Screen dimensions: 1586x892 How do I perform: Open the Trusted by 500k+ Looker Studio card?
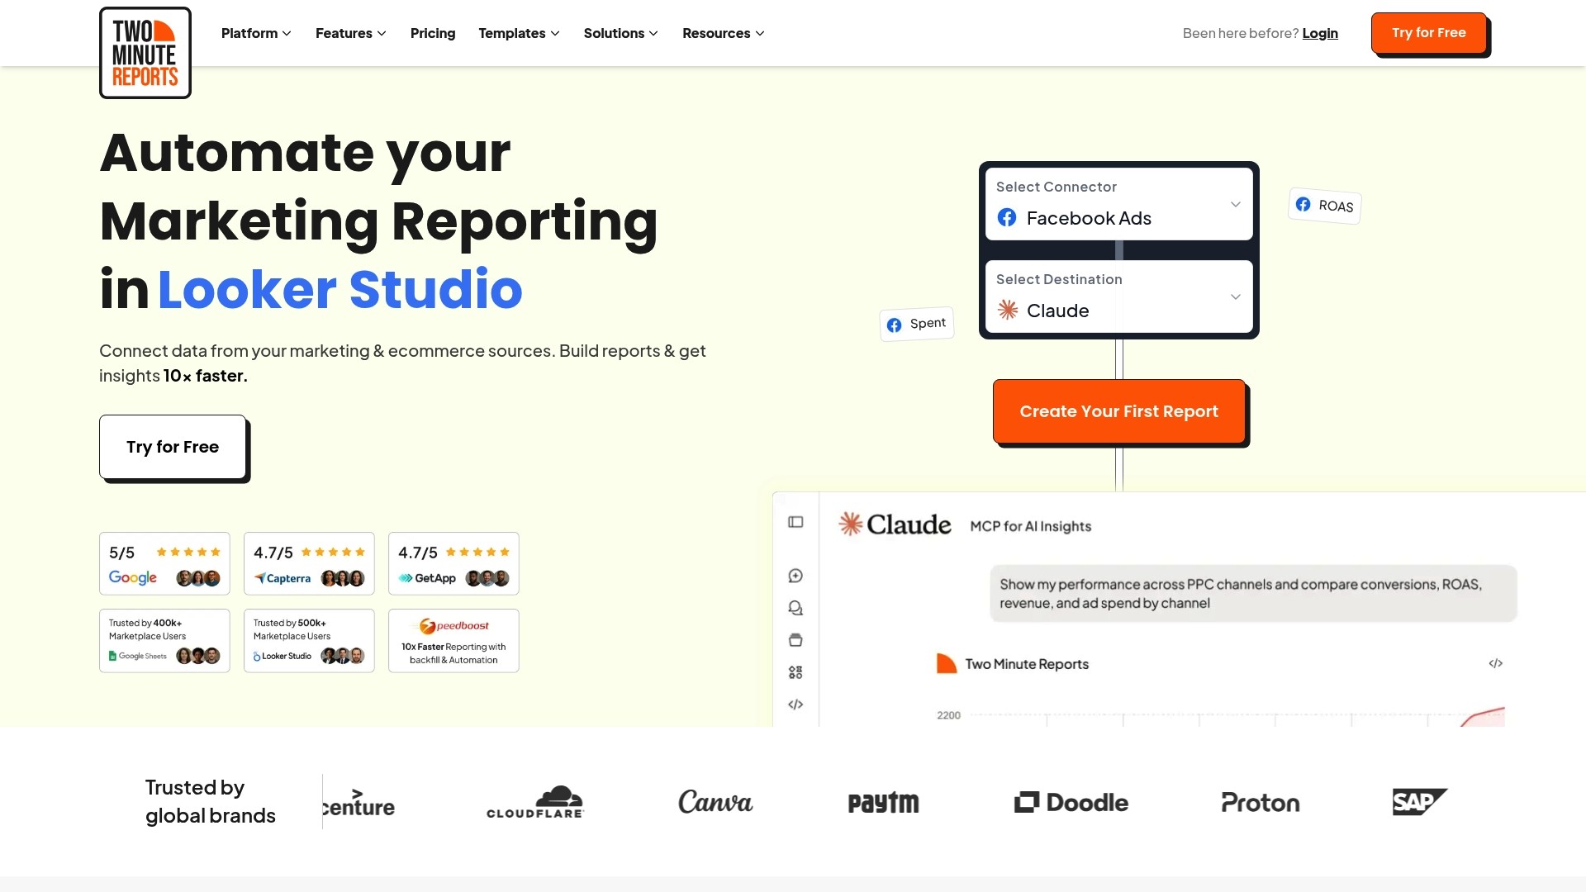point(309,641)
